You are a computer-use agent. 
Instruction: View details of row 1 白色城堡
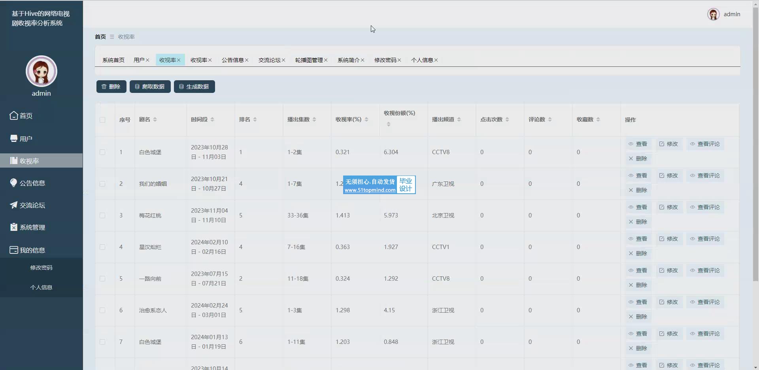[x=638, y=144]
